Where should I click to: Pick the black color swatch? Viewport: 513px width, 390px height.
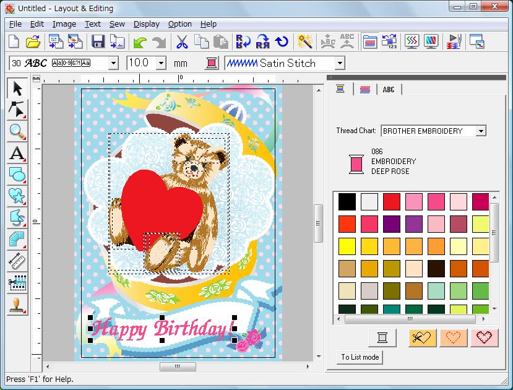tap(347, 202)
